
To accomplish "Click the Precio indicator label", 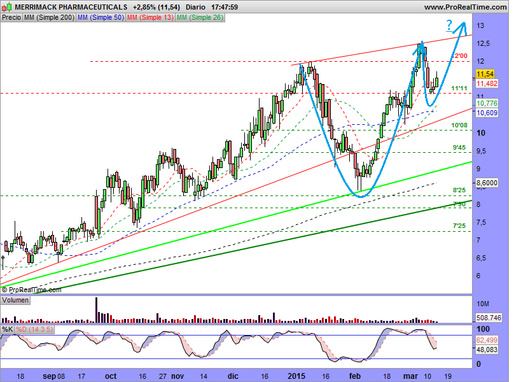I will pyautogui.click(x=11, y=17).
